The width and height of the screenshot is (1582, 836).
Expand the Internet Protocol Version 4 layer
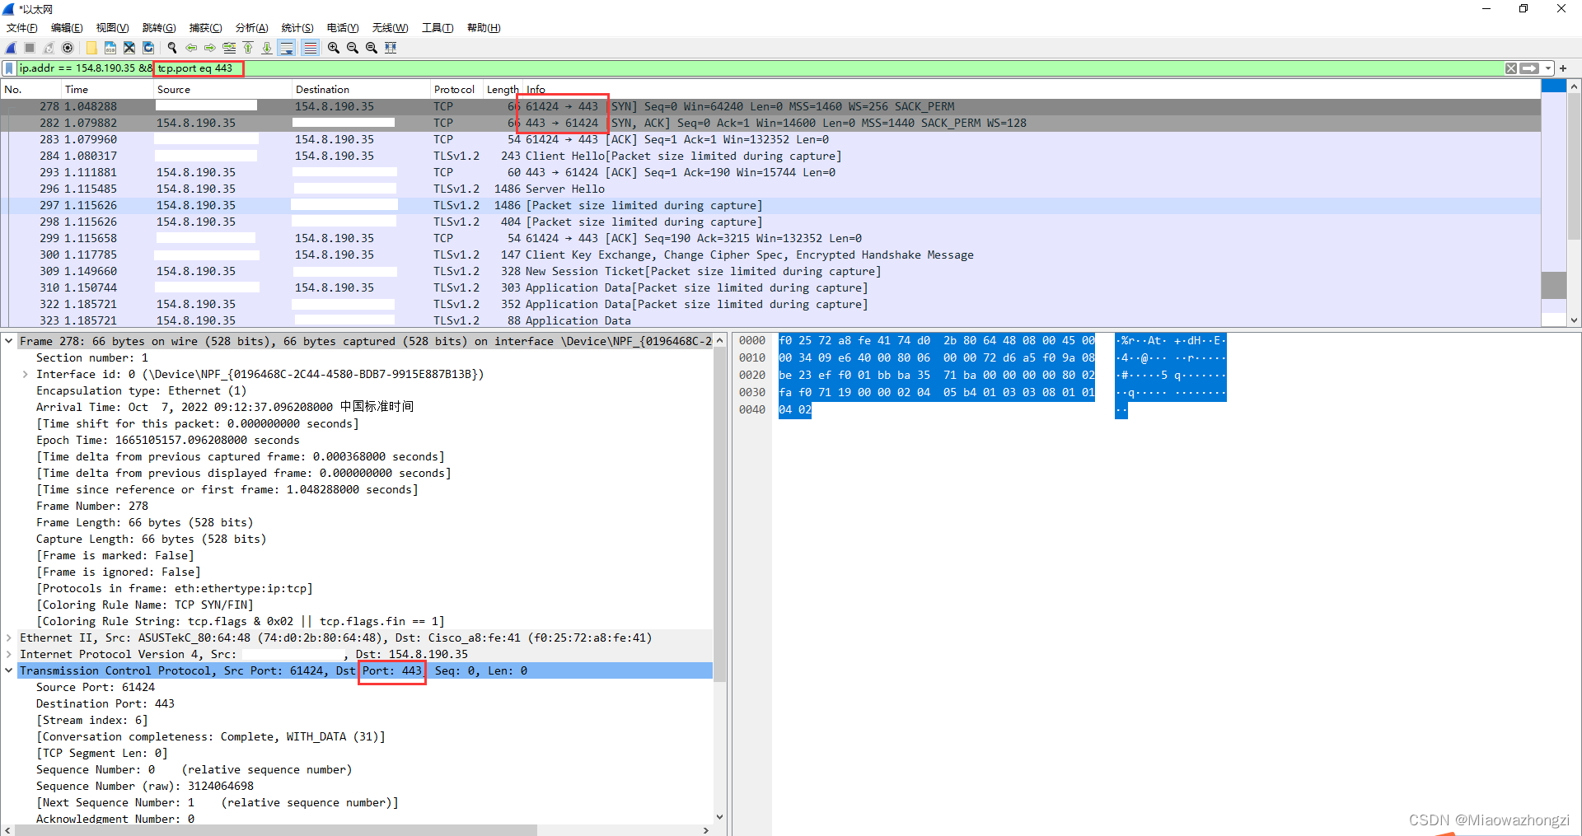point(9,654)
